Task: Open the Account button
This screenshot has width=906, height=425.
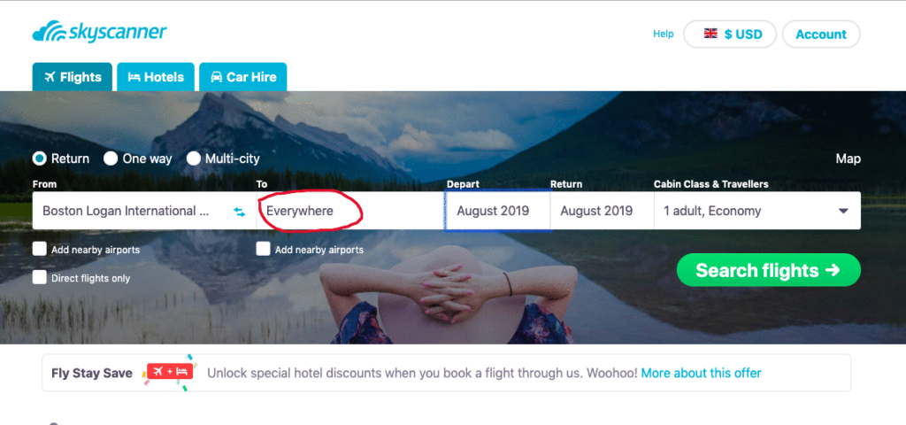Action: point(821,35)
